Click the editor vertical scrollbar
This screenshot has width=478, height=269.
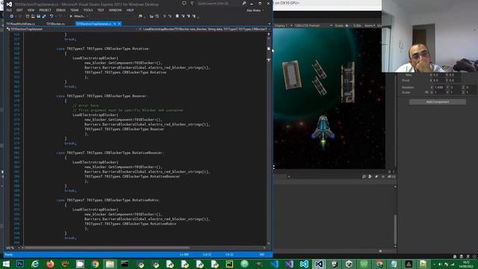(x=269, y=140)
